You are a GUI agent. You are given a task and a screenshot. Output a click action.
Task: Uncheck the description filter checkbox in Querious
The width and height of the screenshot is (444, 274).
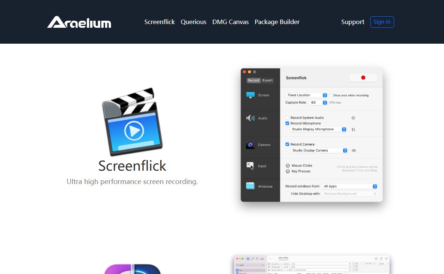(269, 264)
